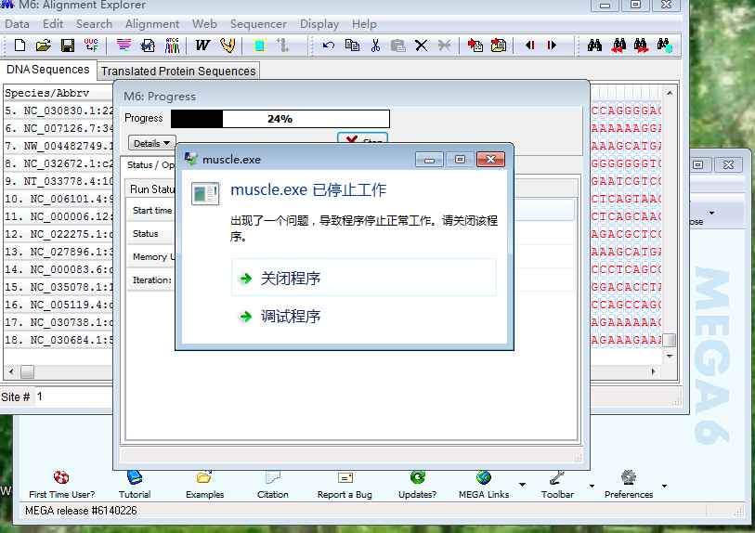This screenshot has height=533, width=755.
Task: Paste from clipboard using paste icon
Action: [x=398, y=45]
